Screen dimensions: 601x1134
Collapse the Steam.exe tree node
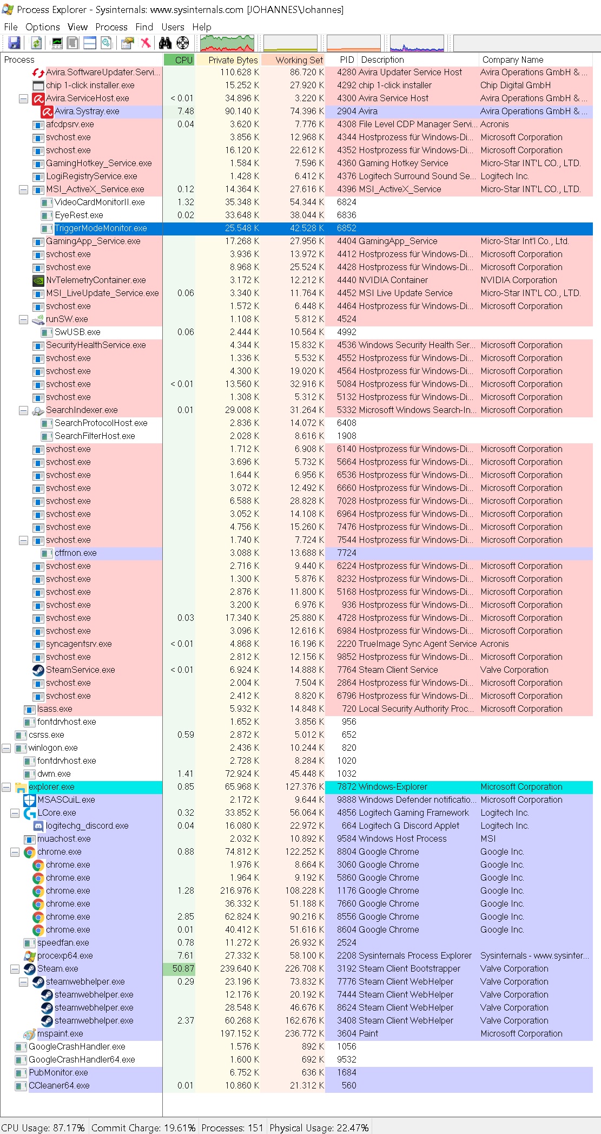click(15, 969)
